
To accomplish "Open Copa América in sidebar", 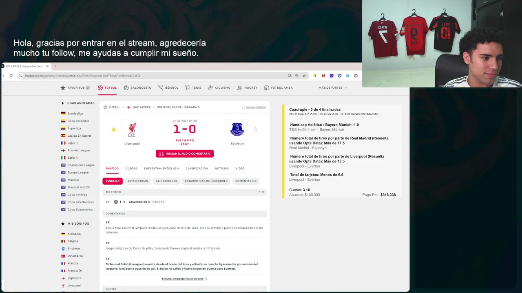I will pyautogui.click(x=77, y=195).
